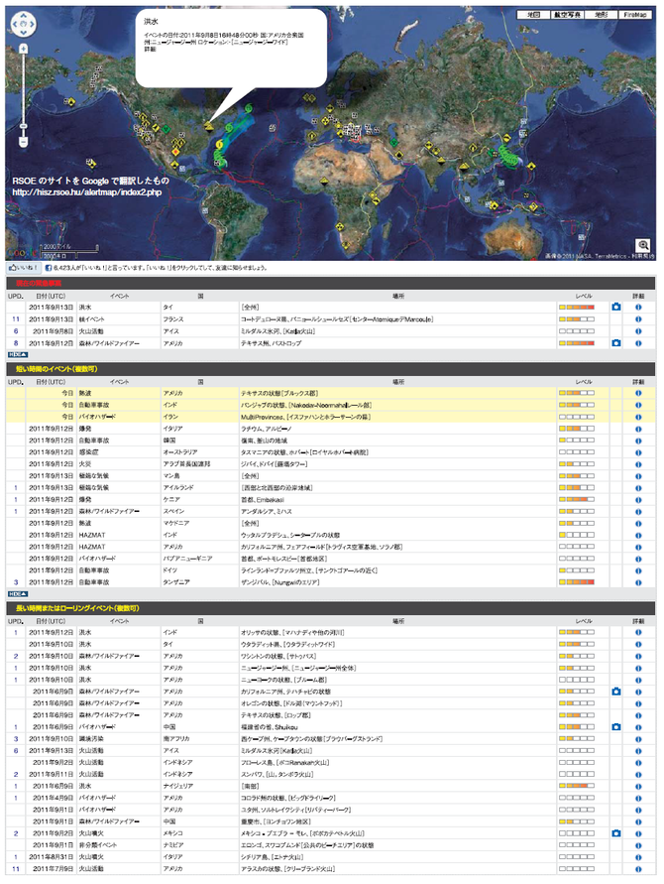
Task: Switch map to 地図 view
Action: [533, 15]
